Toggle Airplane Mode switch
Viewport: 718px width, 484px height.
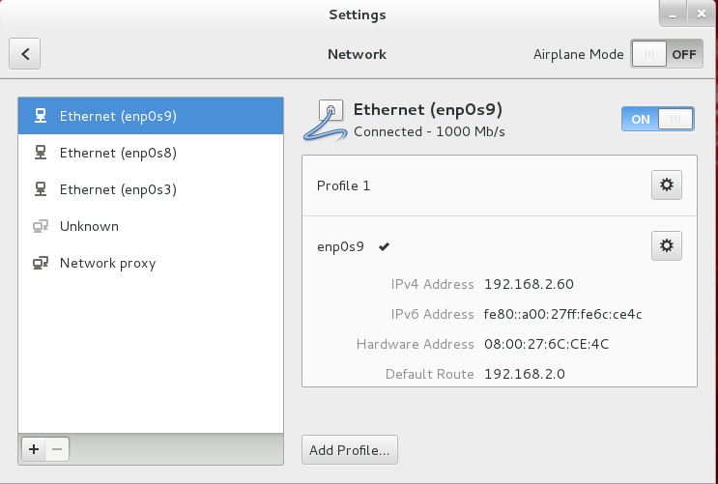(x=666, y=54)
